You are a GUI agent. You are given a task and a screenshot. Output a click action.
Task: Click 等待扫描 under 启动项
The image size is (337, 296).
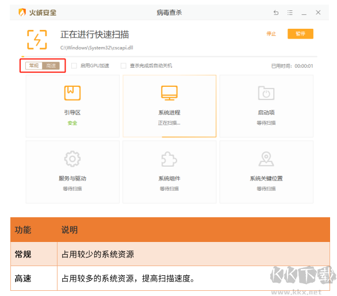click(x=266, y=123)
